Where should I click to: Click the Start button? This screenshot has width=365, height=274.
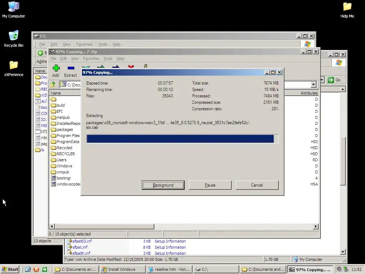[10, 269]
